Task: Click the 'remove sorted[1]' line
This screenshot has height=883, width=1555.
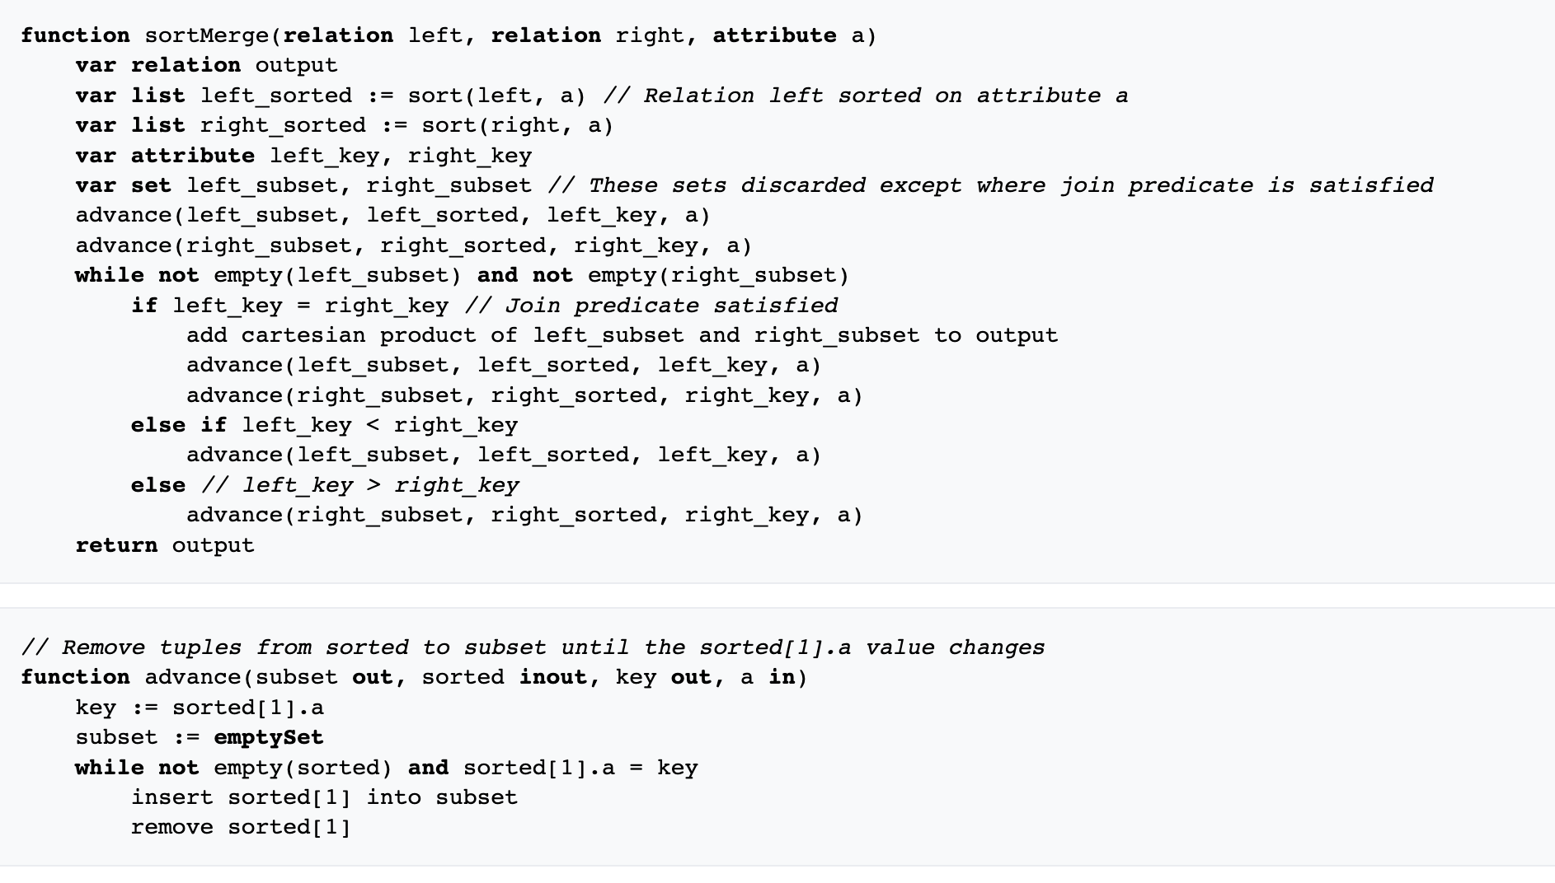Action: [x=241, y=827]
